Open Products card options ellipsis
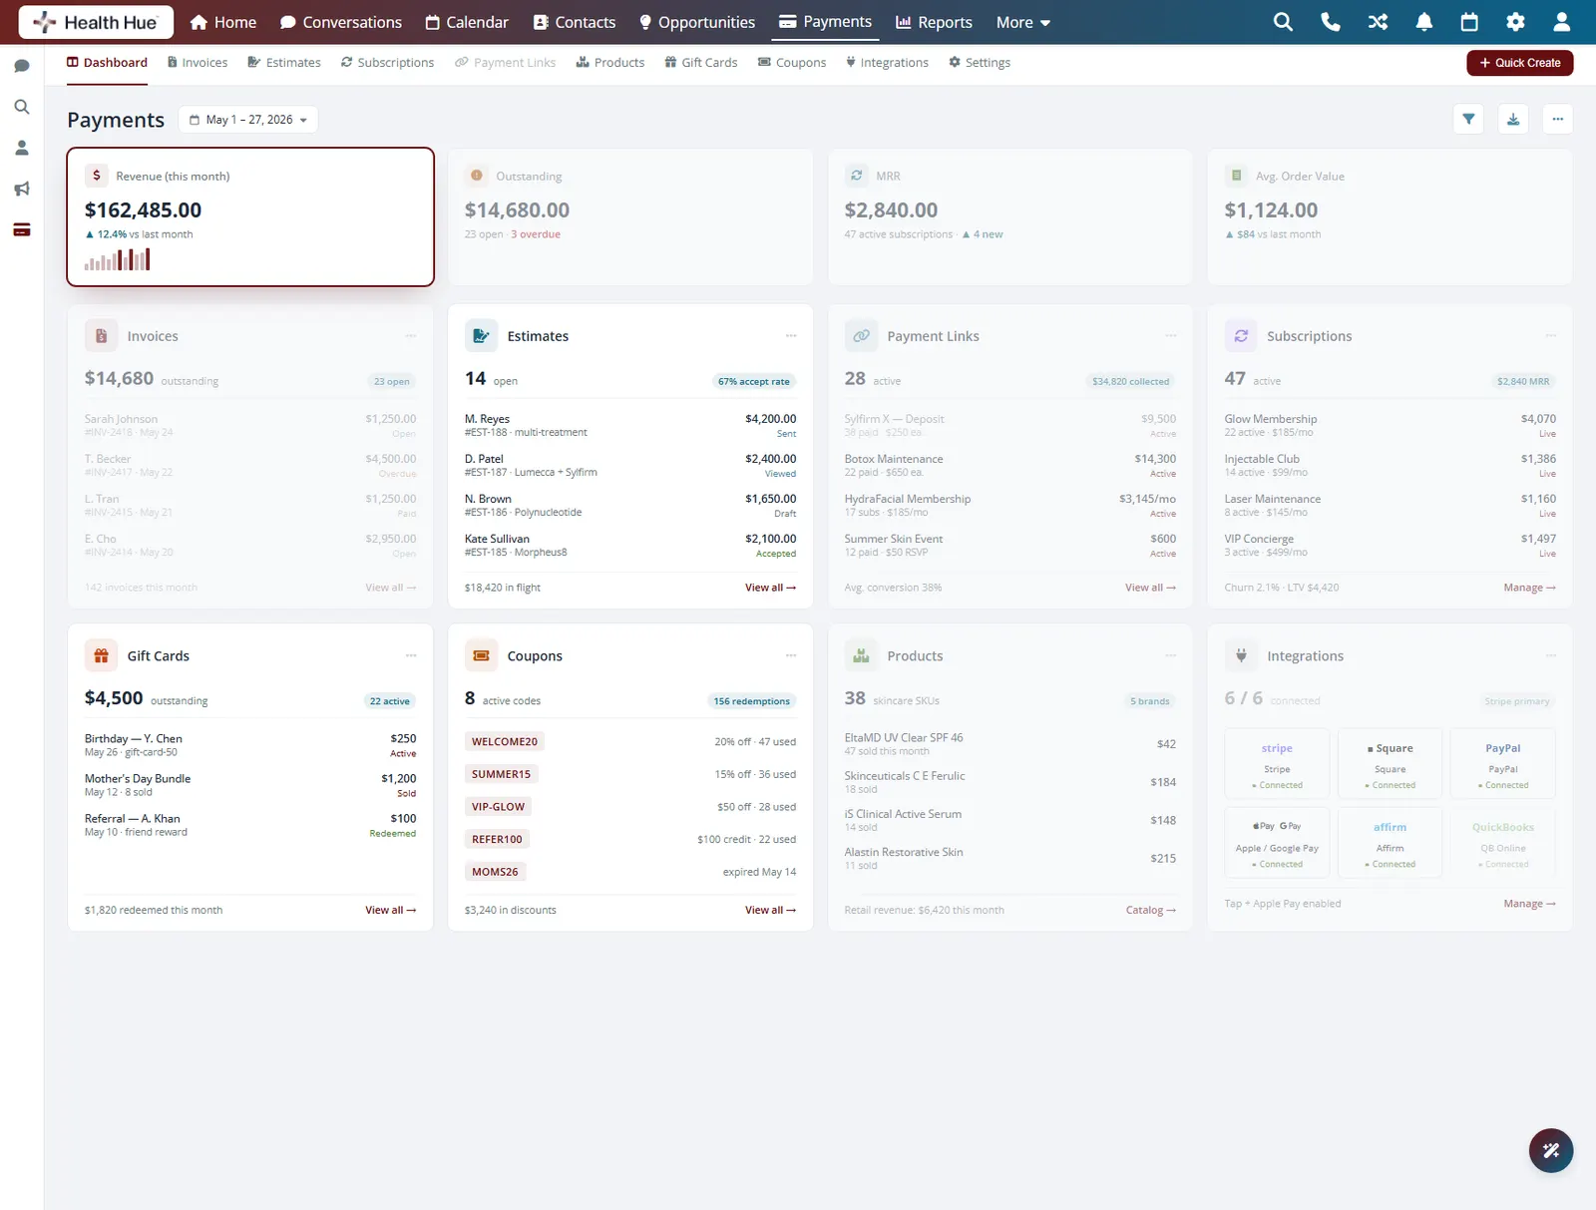Image resolution: width=1596 pixels, height=1210 pixels. pos(1171,655)
